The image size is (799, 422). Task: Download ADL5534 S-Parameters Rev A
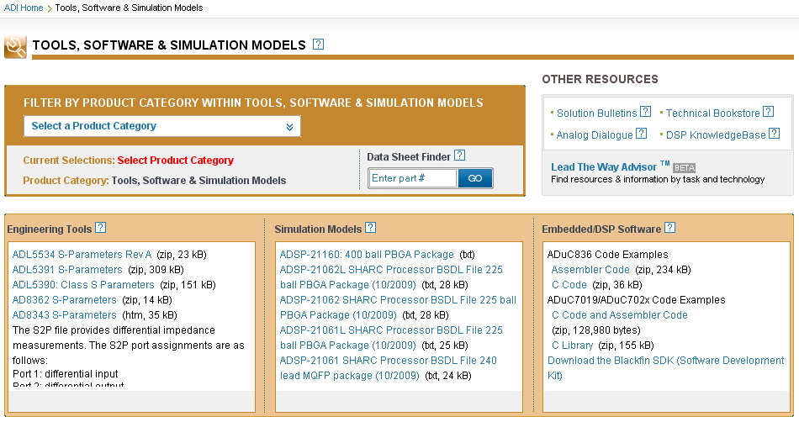82,255
